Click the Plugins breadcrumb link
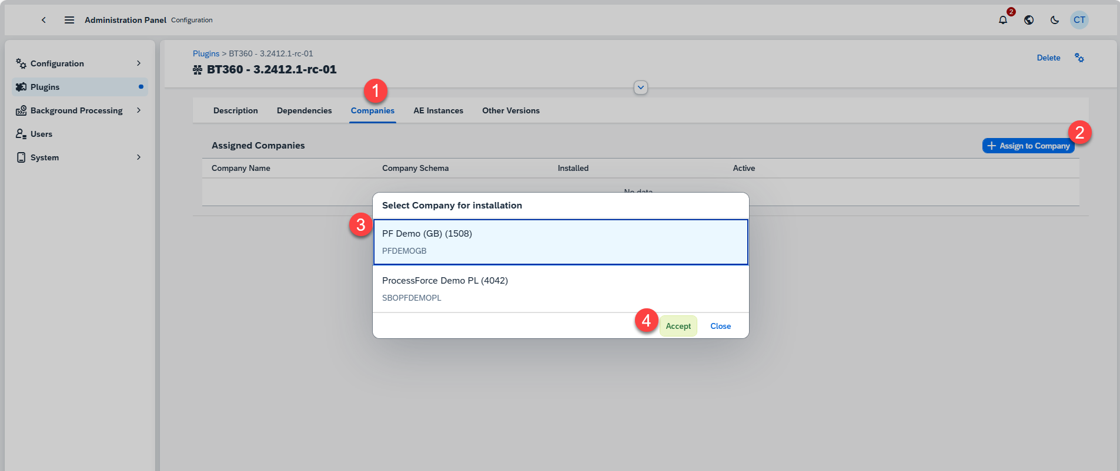Screen dimensions: 1120x471 tap(206, 53)
